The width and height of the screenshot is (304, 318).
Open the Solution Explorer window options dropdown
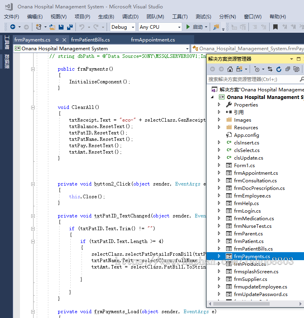click(292, 59)
